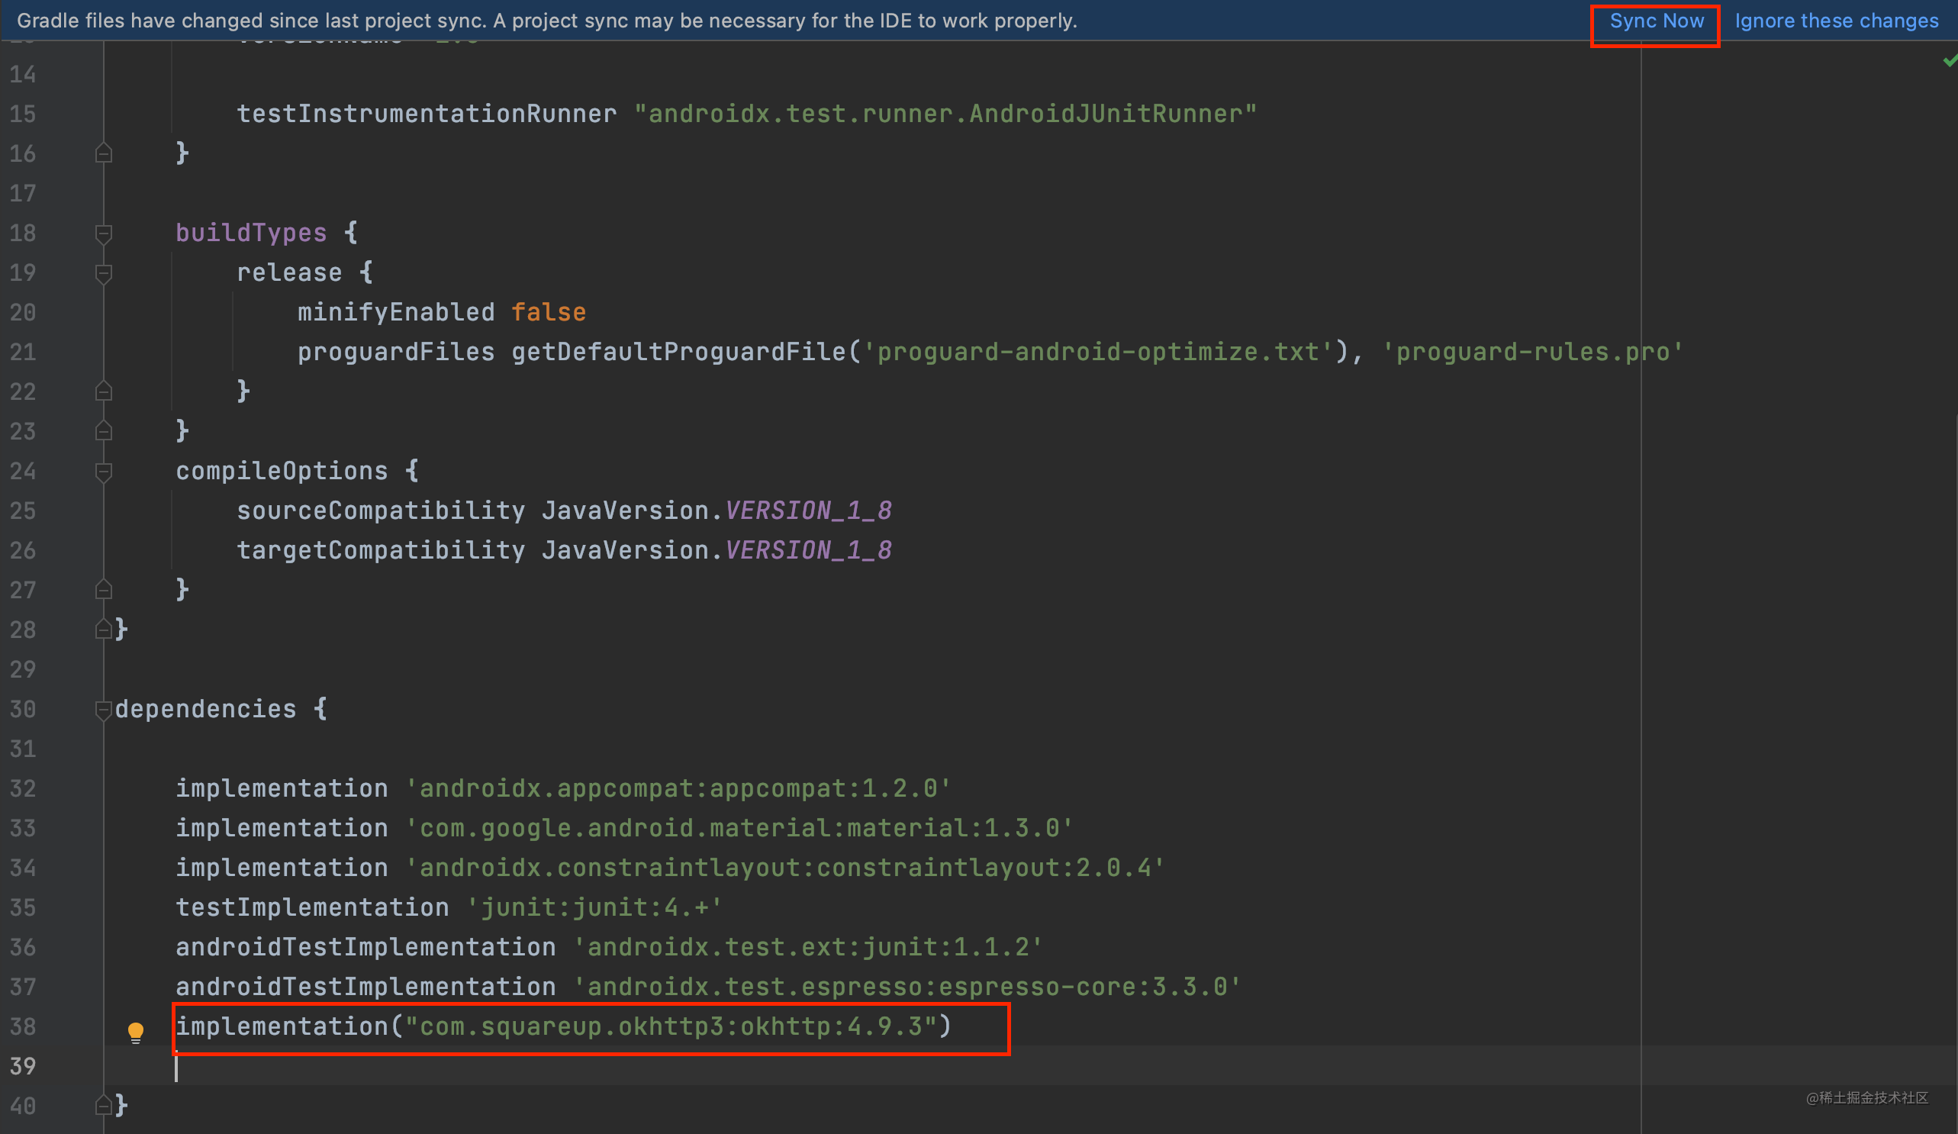
Task: Click the fold end marker on line 40
Action: [x=103, y=1104]
